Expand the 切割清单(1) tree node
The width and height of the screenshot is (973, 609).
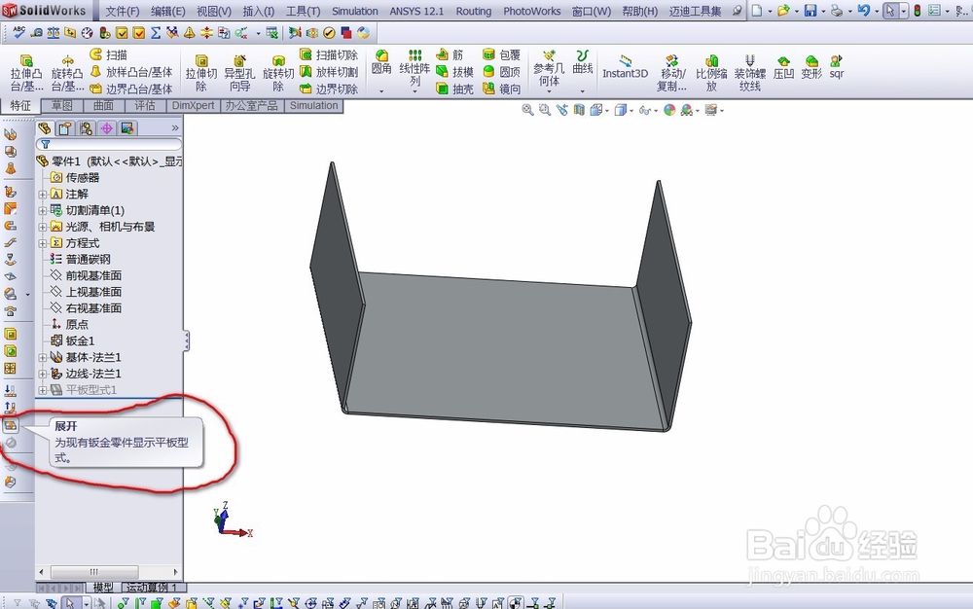pyautogui.click(x=42, y=210)
